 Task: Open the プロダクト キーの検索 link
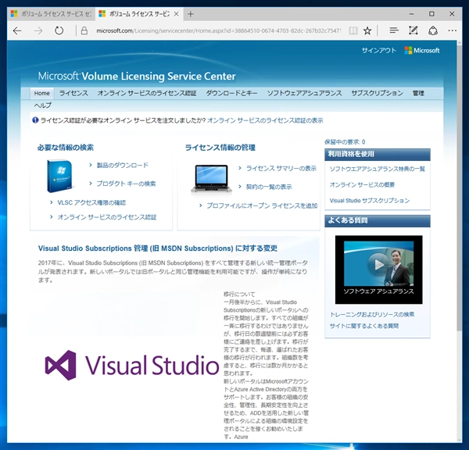click(126, 184)
